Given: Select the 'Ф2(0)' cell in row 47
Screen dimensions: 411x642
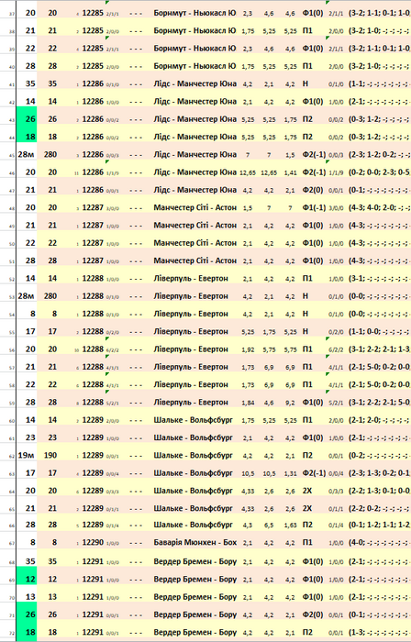Looking at the screenshot, I should [313, 190].
